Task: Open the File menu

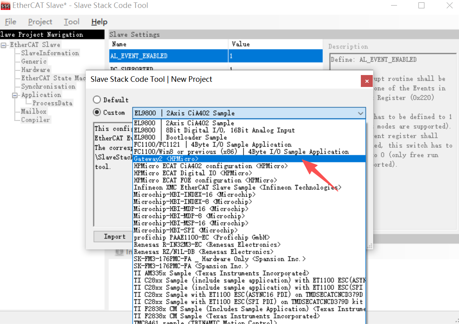Action: (11, 22)
